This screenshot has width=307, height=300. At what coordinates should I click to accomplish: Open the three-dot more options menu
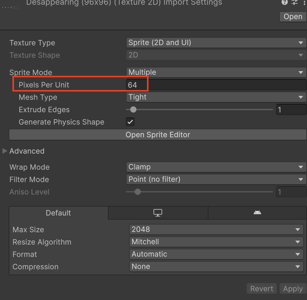[x=303, y=2]
